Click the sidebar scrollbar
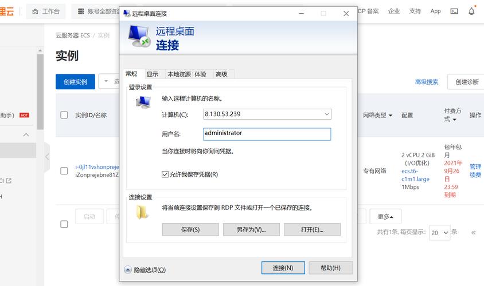The image size is (484, 286). pyautogui.click(x=40, y=92)
